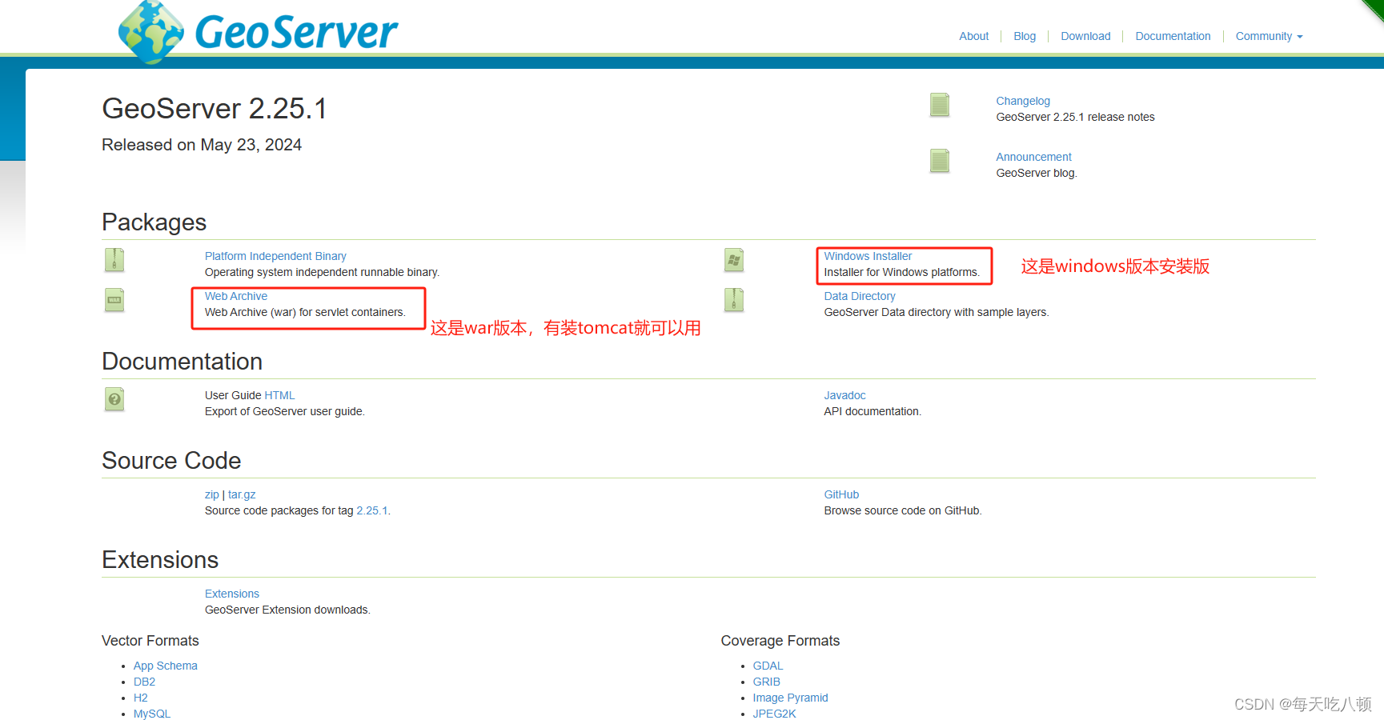1384x720 pixels.
Task: Open the About page
Action: click(x=973, y=36)
